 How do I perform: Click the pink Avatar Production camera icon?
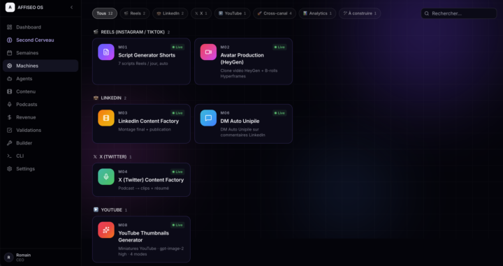208,52
